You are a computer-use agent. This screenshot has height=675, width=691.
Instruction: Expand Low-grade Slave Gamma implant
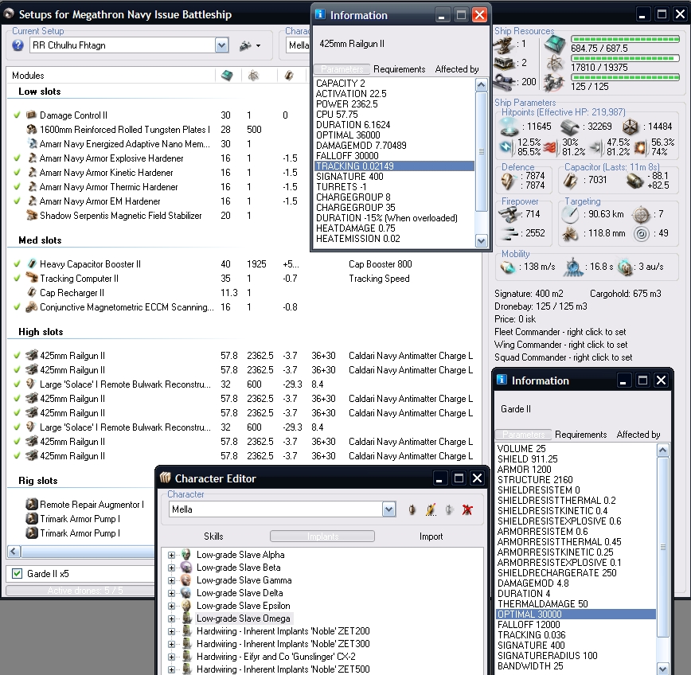click(171, 580)
